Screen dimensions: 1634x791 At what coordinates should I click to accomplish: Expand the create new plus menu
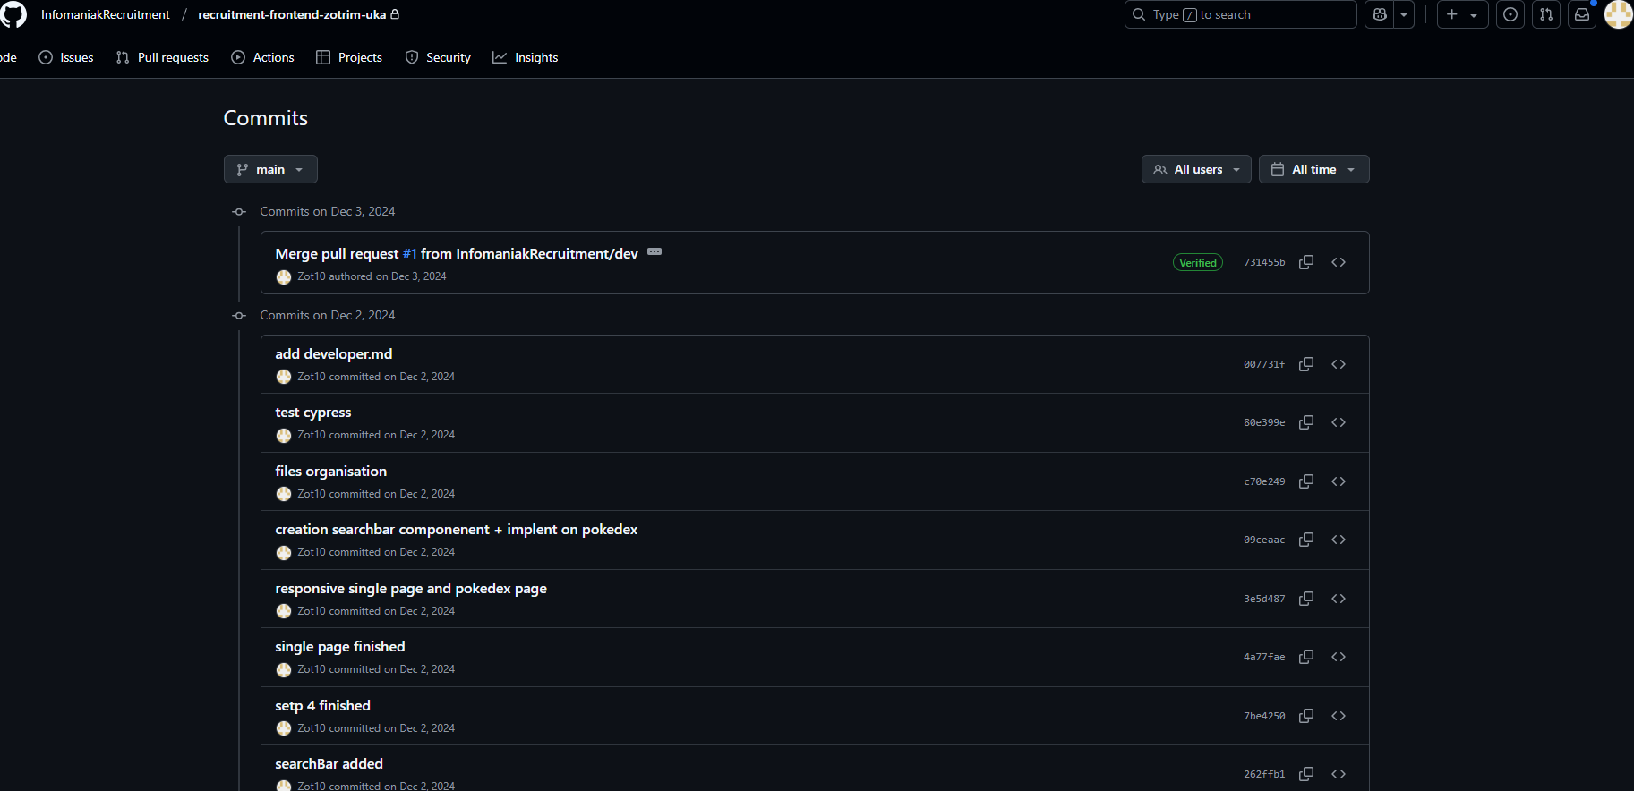[x=1462, y=14]
